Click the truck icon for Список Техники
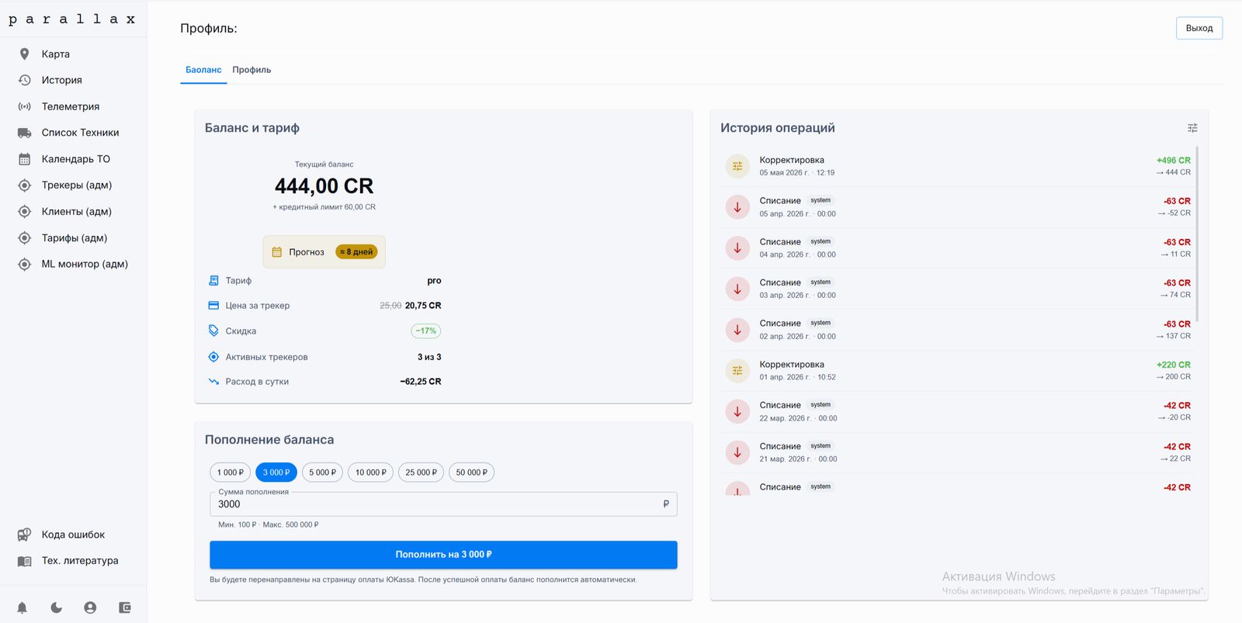 [24, 133]
